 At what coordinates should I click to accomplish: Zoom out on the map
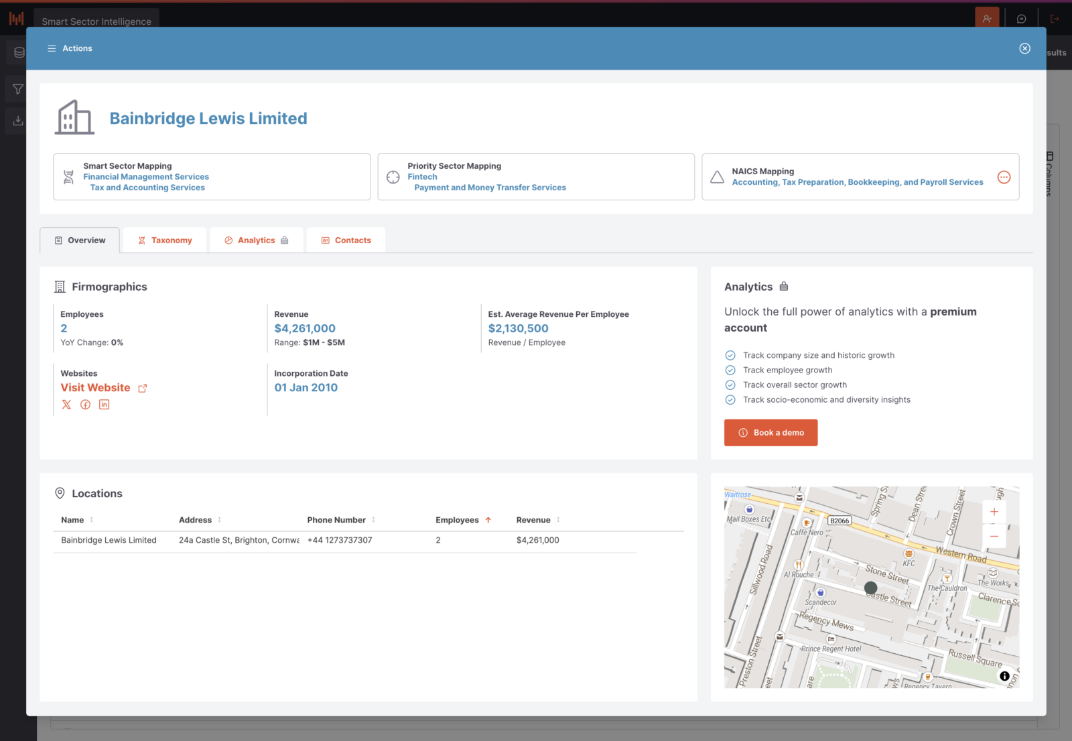(994, 536)
